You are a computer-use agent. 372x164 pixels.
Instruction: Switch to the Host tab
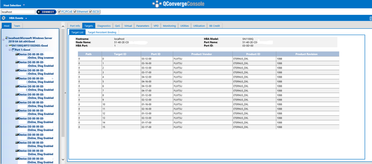(6, 26)
